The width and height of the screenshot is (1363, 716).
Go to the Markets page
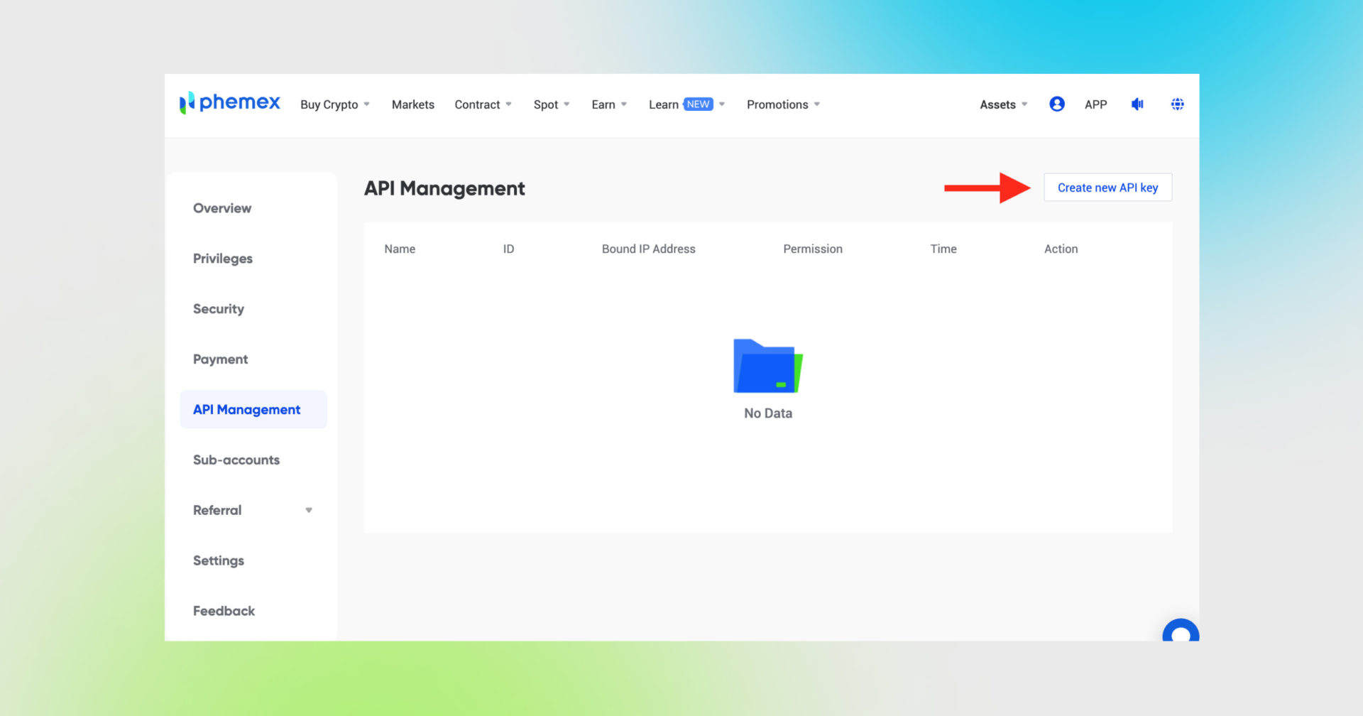point(412,104)
